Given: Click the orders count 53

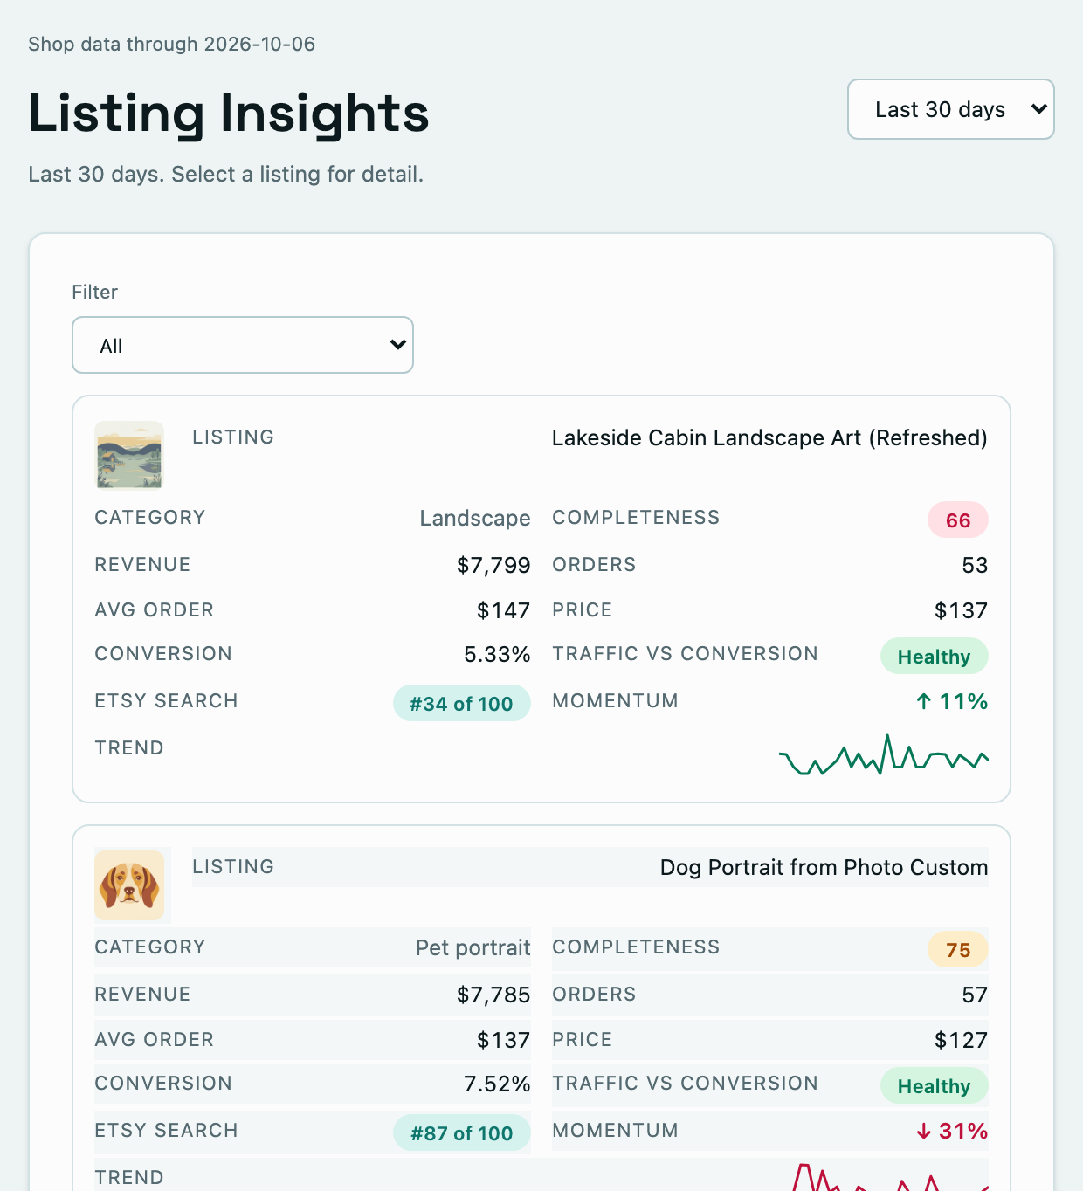Looking at the screenshot, I should (975, 565).
